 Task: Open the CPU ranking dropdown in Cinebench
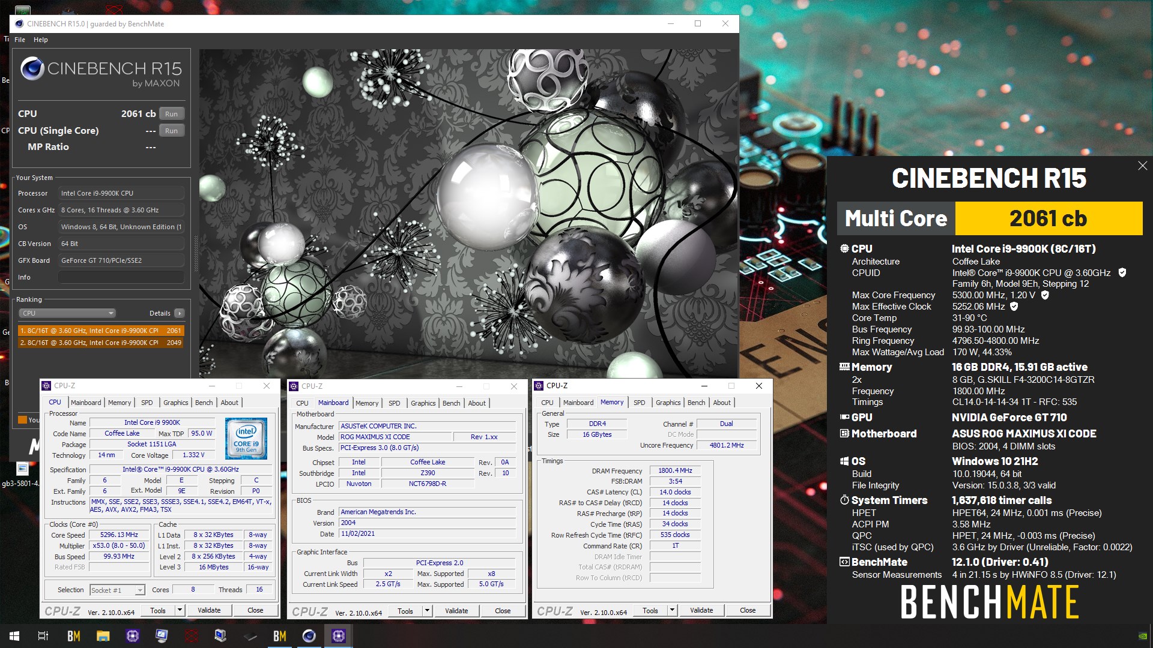pos(67,313)
